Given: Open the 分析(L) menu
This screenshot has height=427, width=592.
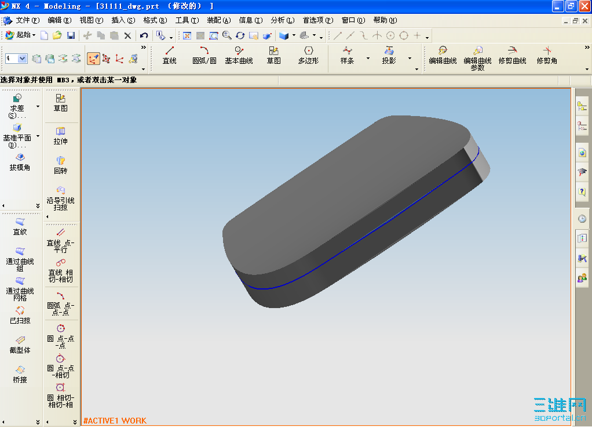Looking at the screenshot, I should click(283, 20).
